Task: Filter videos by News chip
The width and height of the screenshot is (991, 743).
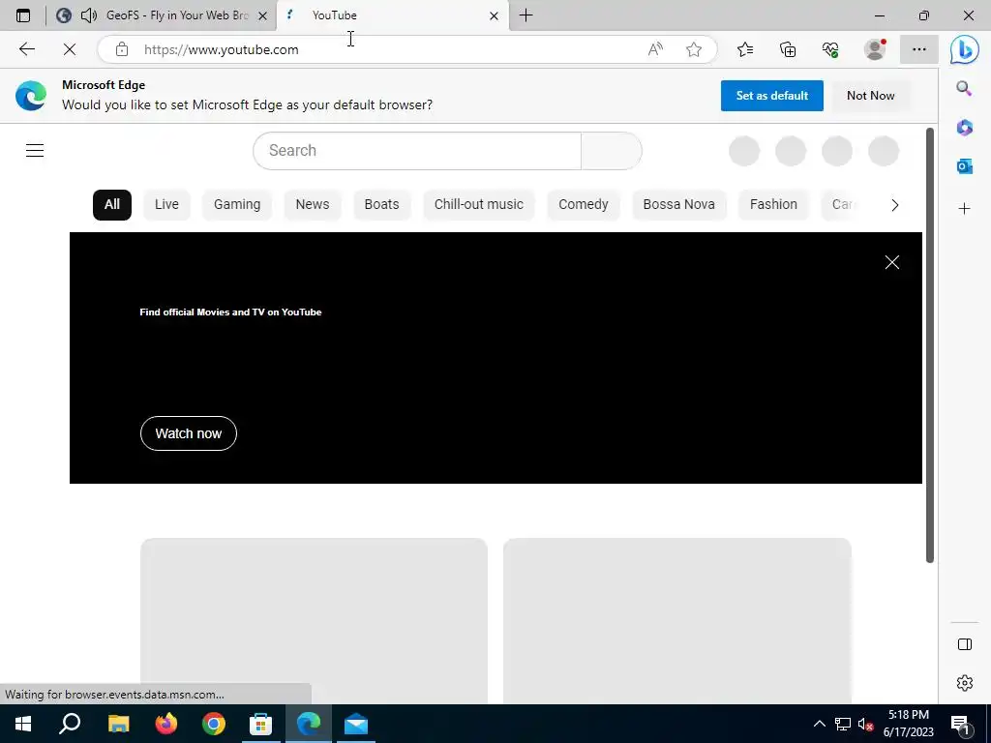Action: (x=313, y=205)
